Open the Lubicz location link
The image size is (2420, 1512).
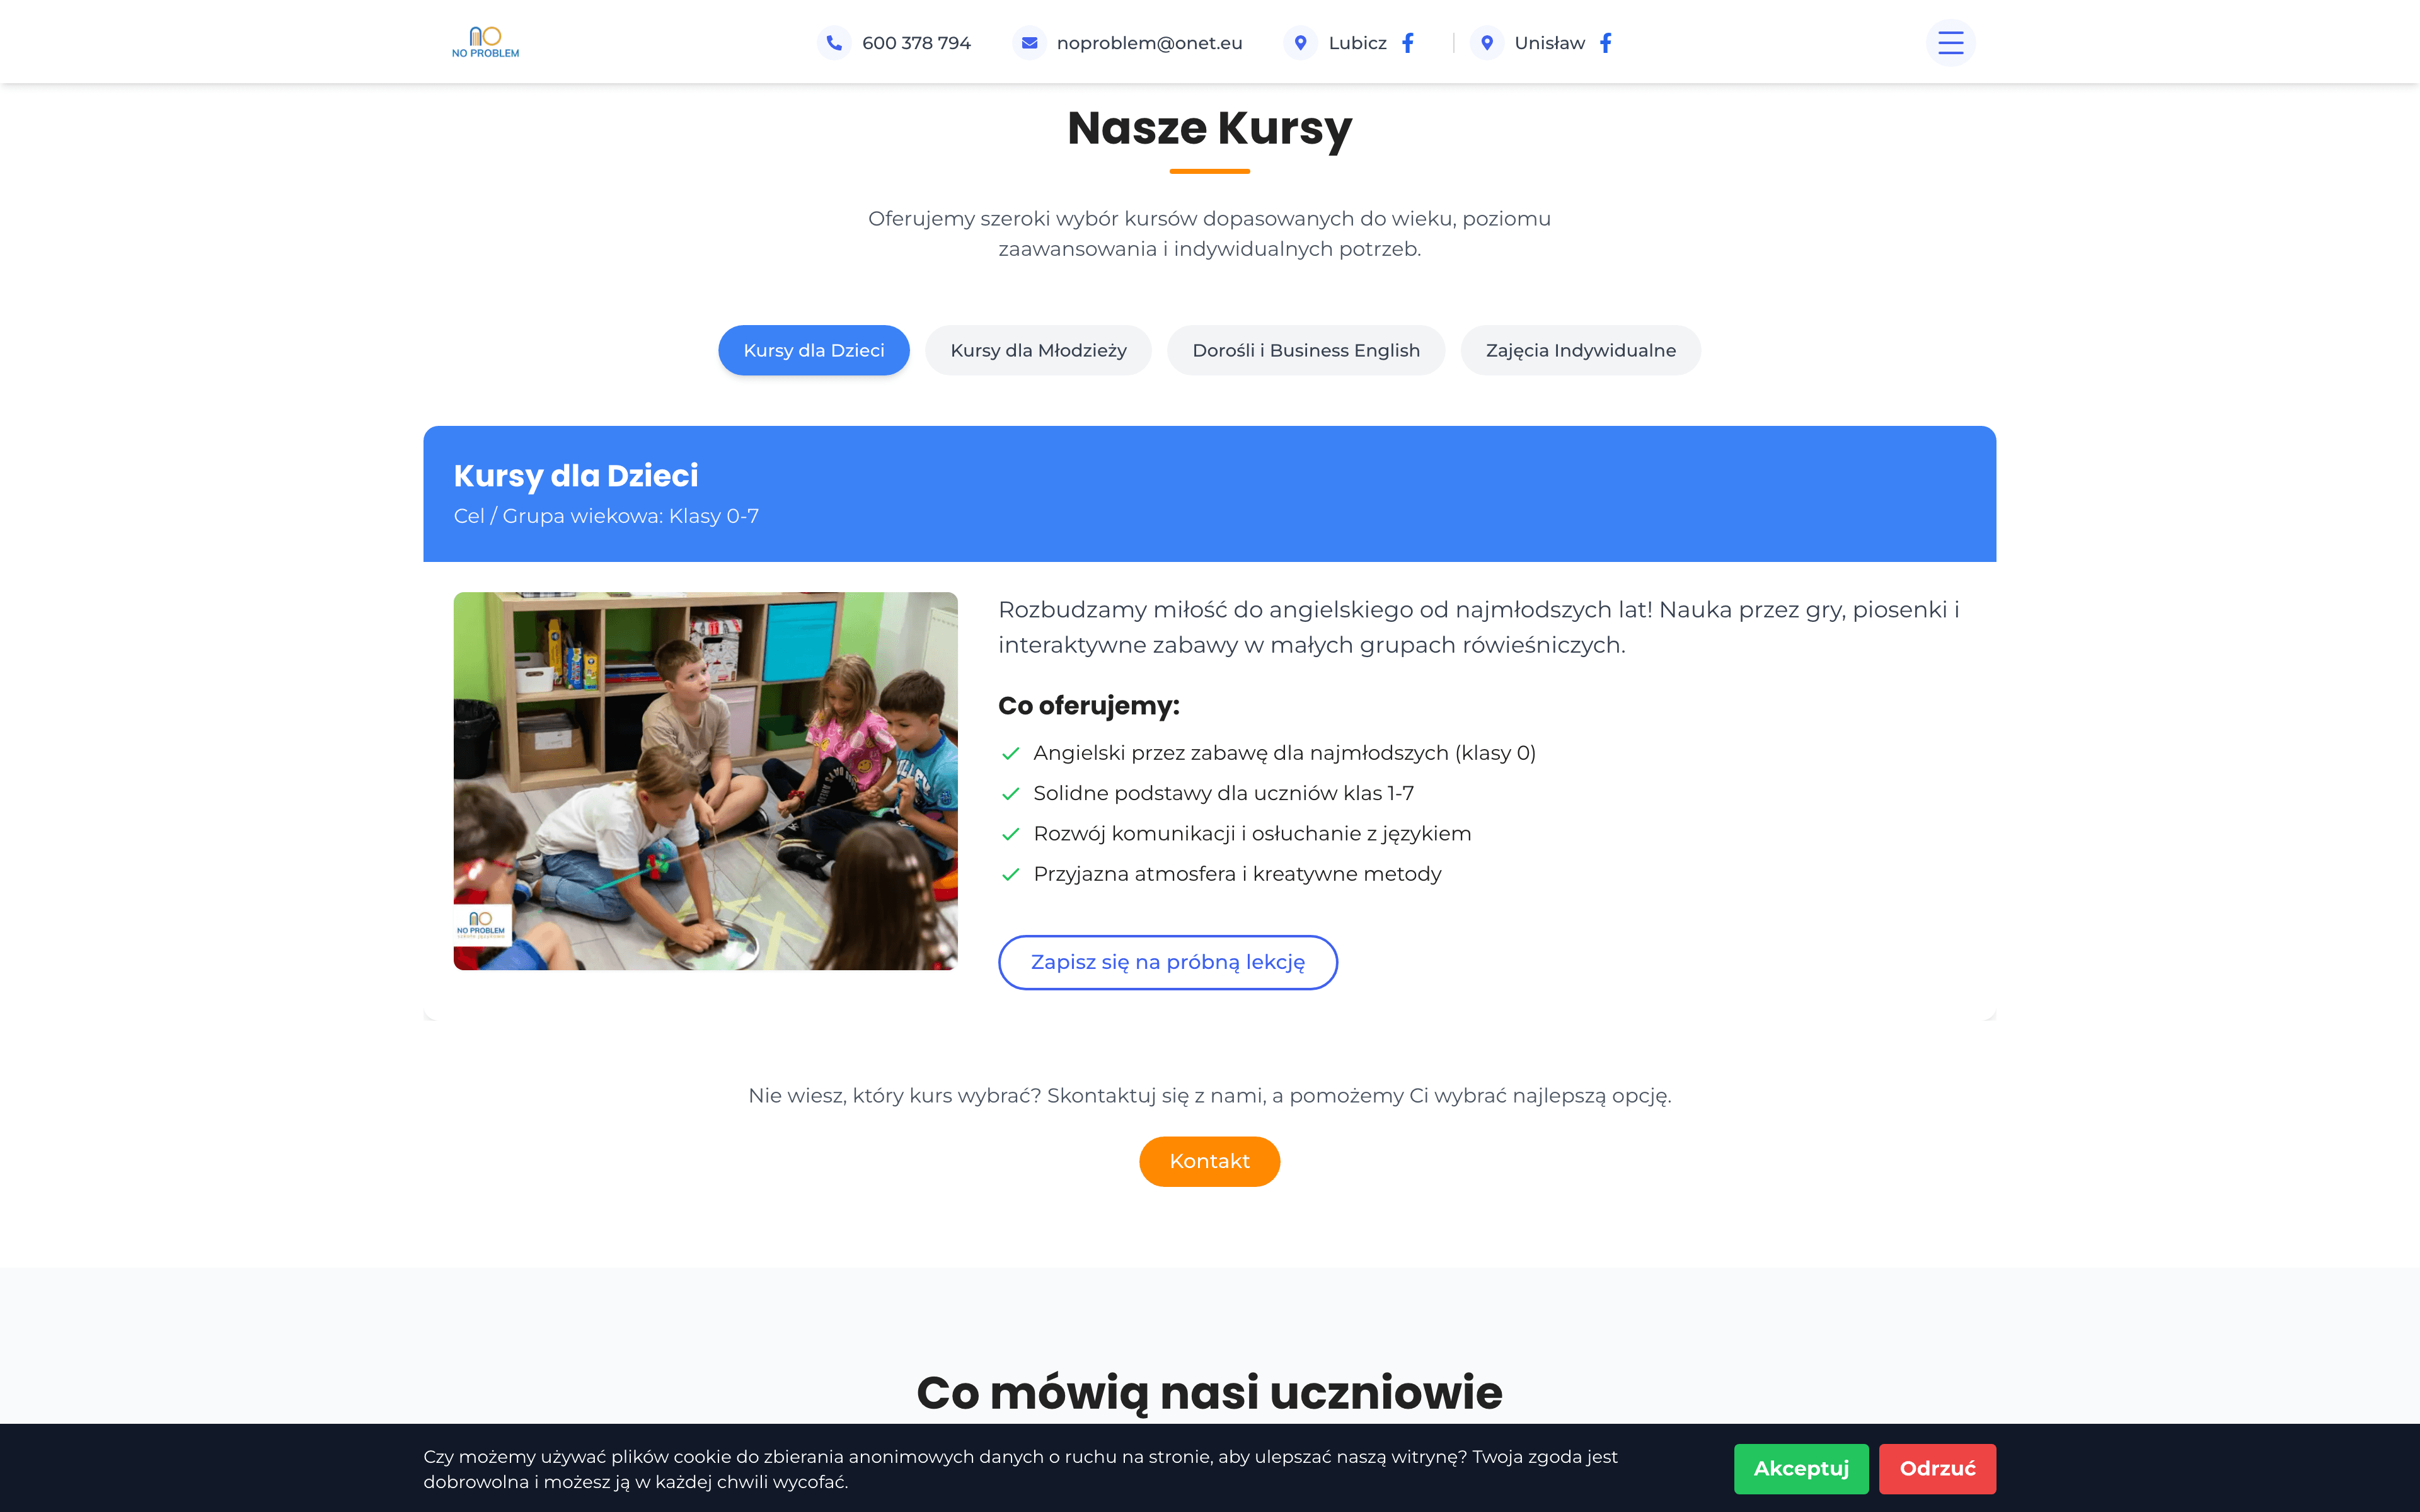1357,43
